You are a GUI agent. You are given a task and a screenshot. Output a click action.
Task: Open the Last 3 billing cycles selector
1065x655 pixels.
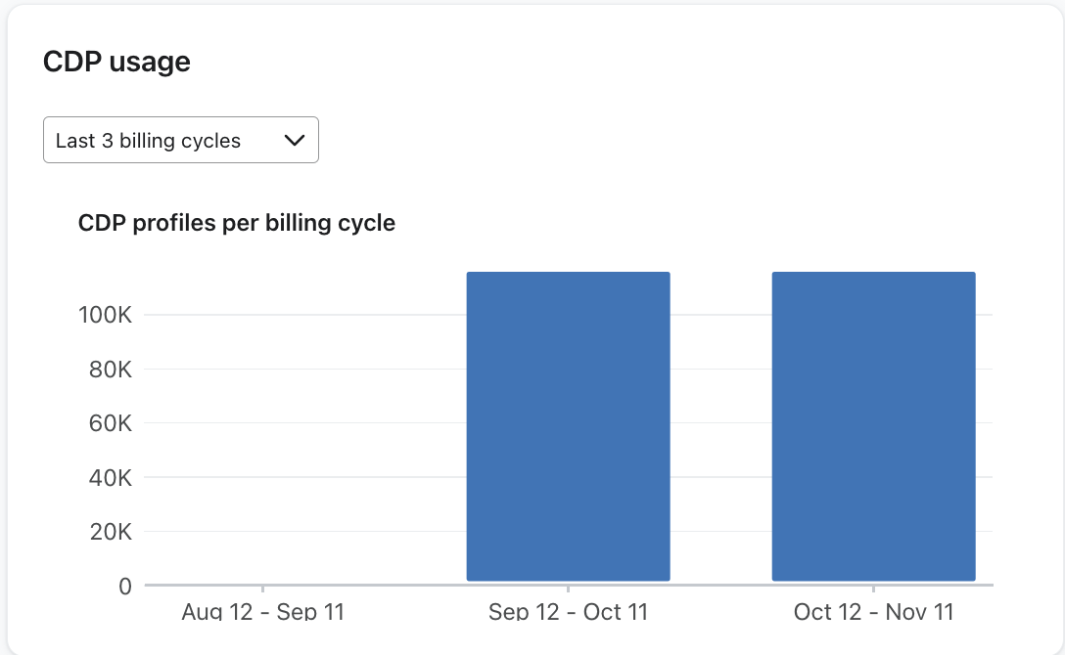pos(180,140)
